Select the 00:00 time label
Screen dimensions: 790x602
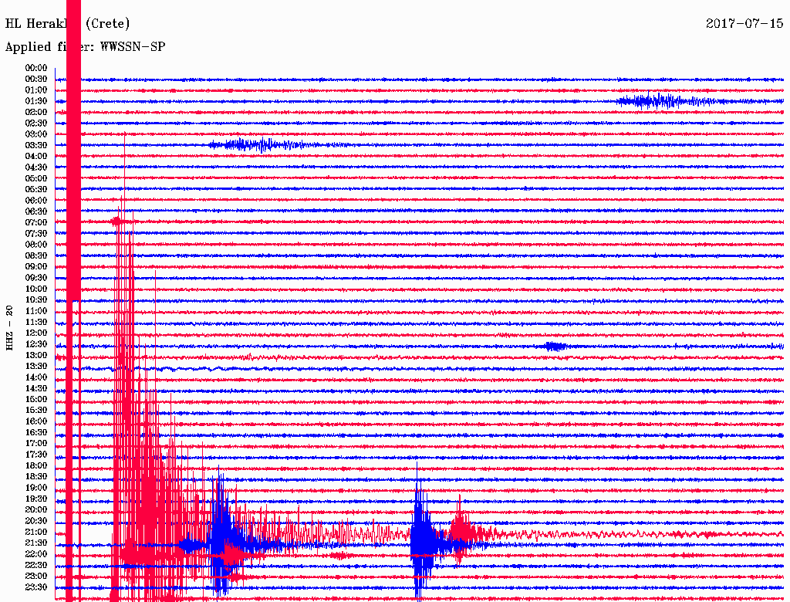[35, 68]
